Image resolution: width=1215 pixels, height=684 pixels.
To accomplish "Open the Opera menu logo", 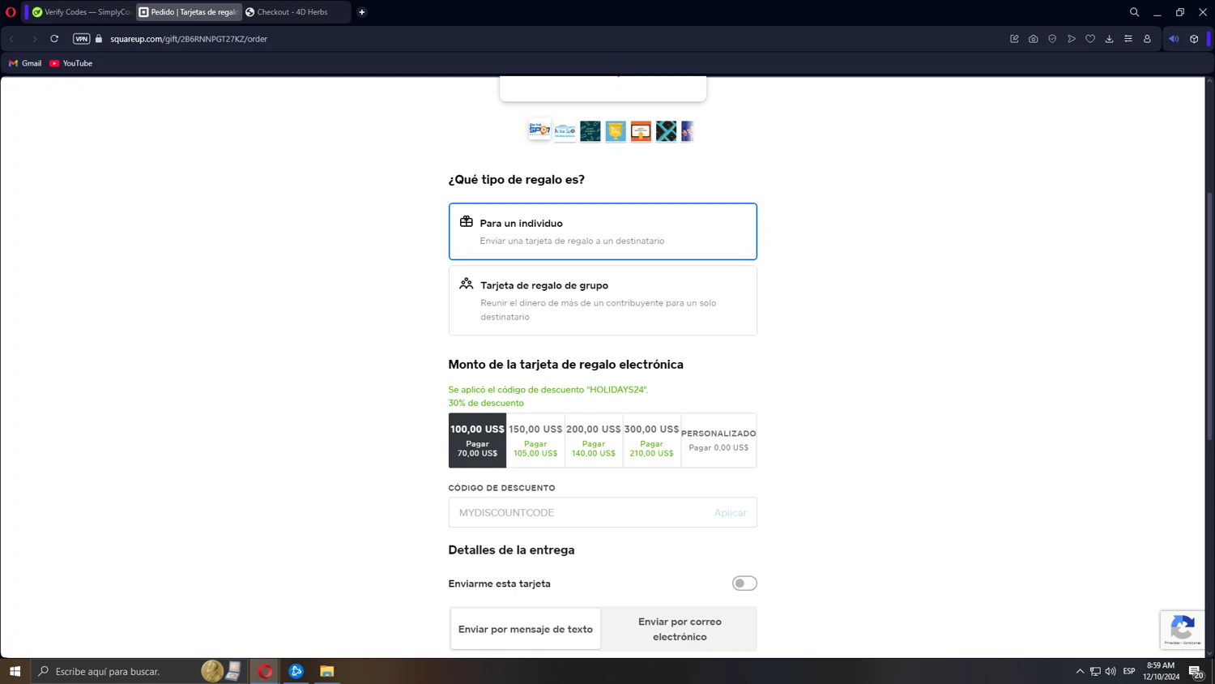I will [11, 12].
